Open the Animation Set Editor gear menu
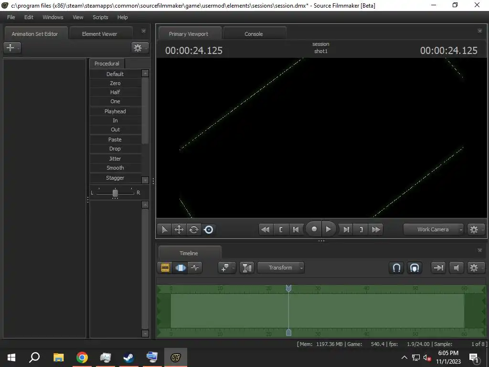 click(139, 48)
